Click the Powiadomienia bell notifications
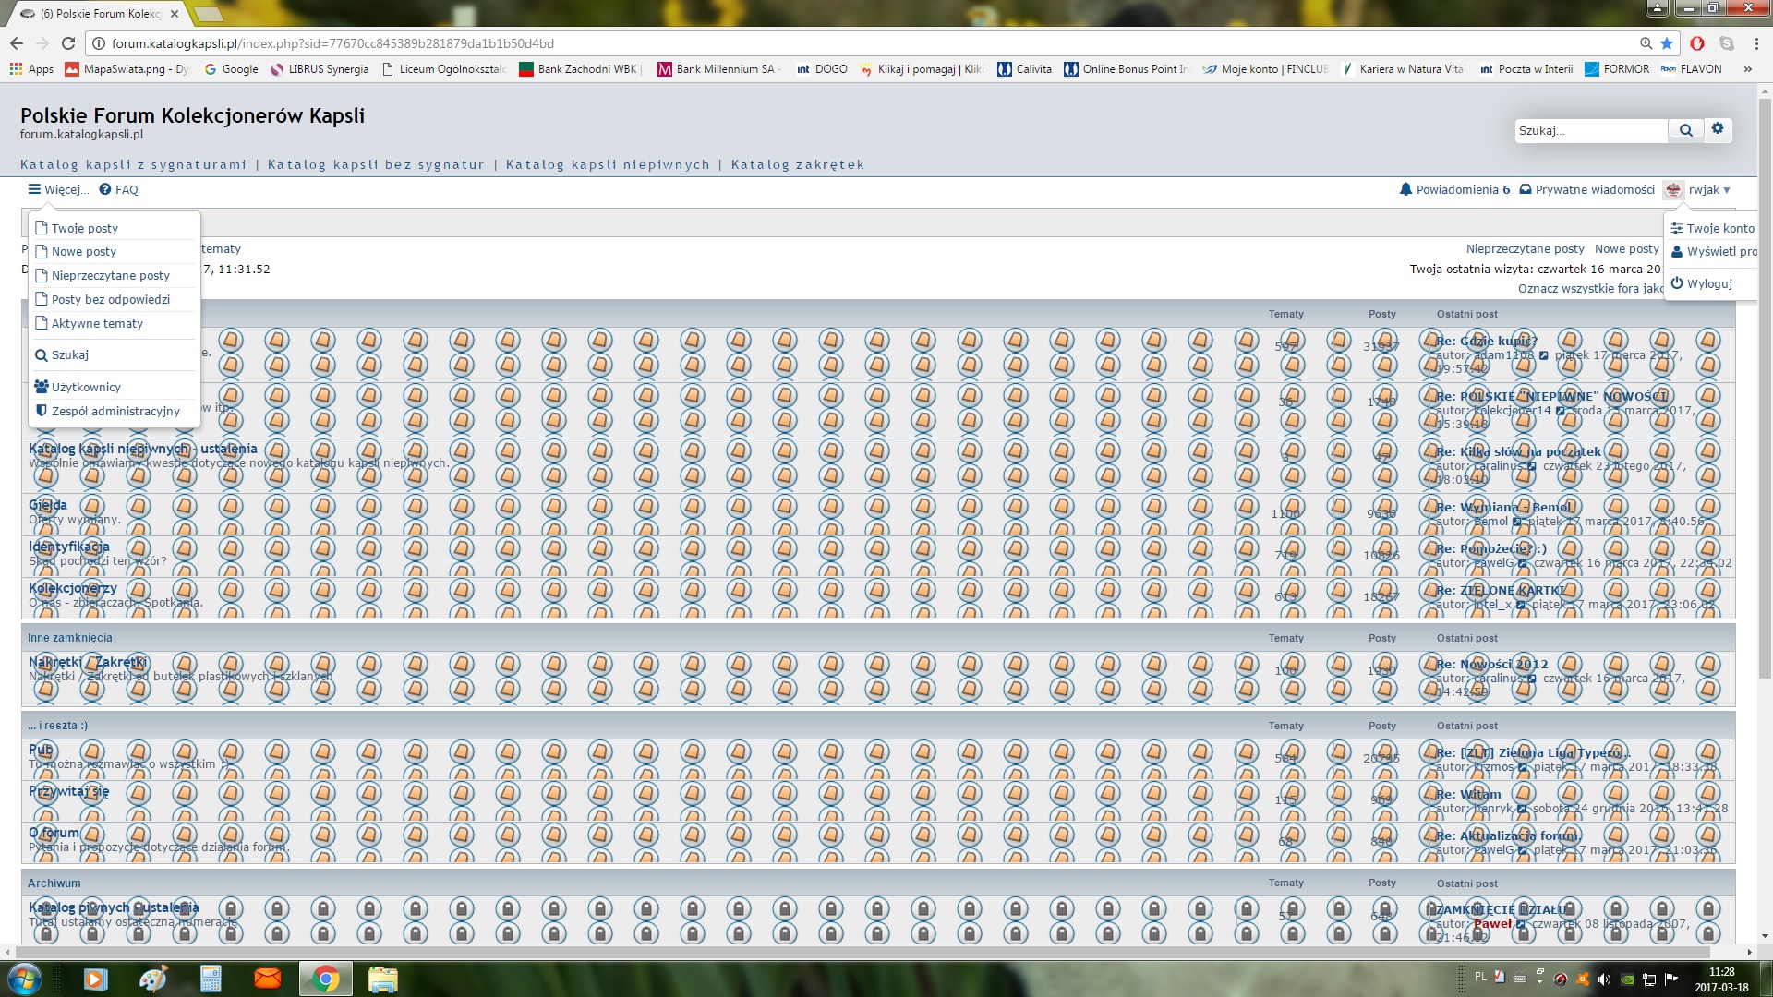Screen dimensions: 1773x997 click(x=1454, y=189)
